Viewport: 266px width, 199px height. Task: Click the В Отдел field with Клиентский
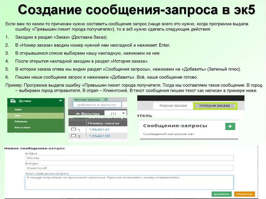(x=129, y=168)
